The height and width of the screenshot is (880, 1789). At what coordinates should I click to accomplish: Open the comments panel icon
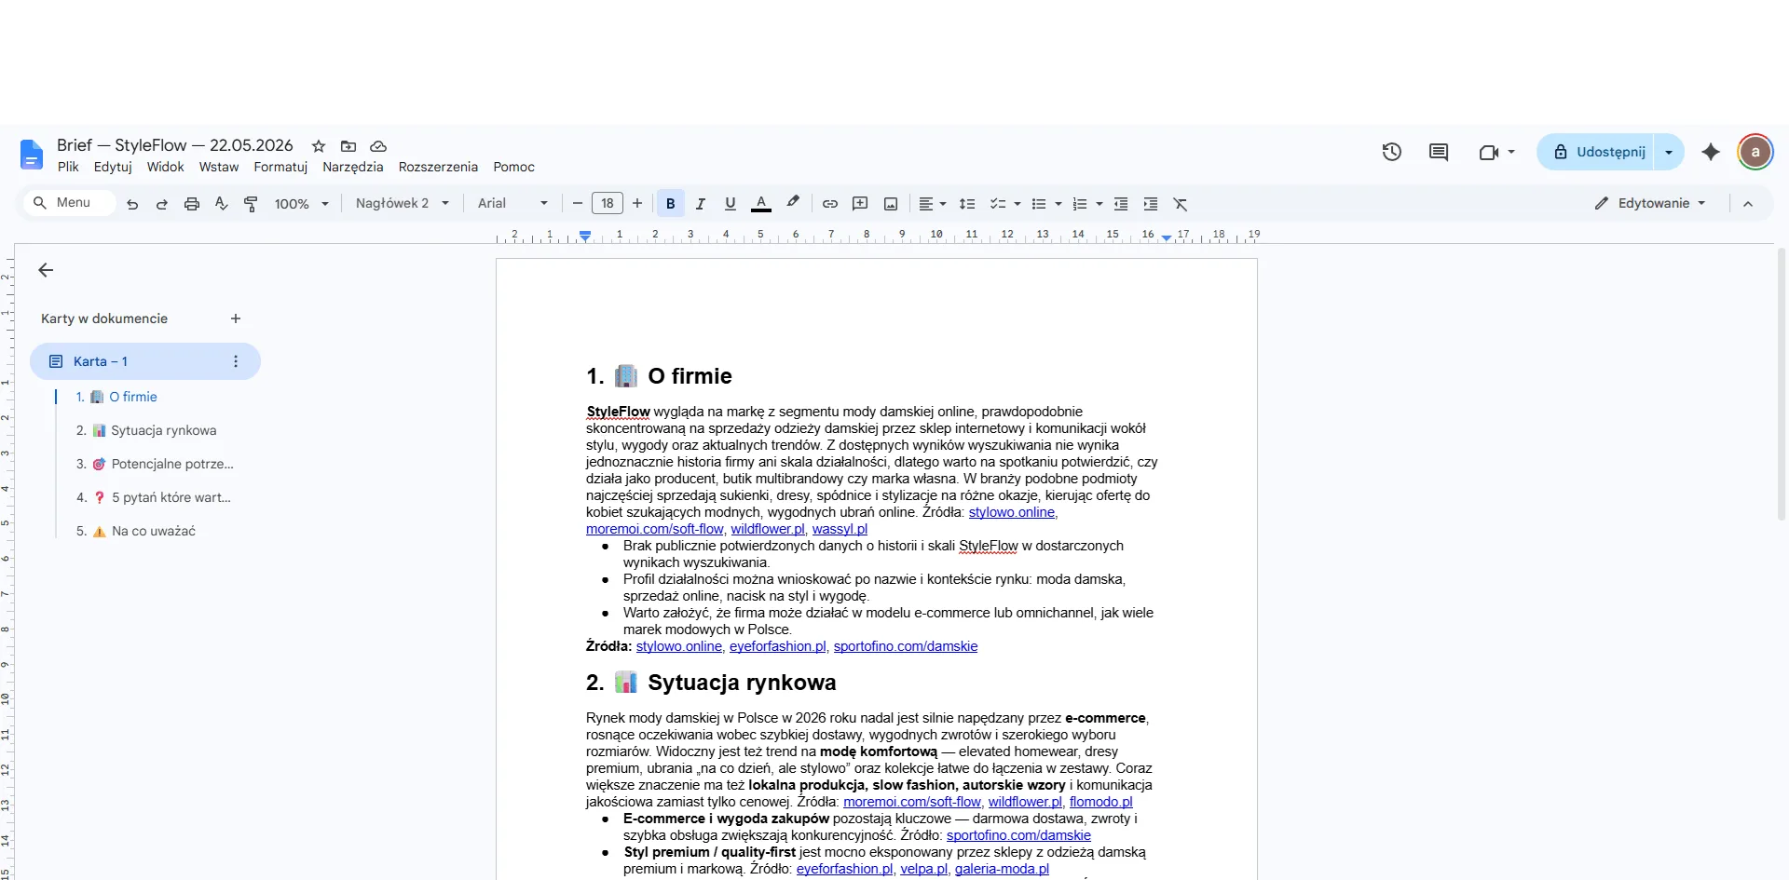coord(1439,152)
